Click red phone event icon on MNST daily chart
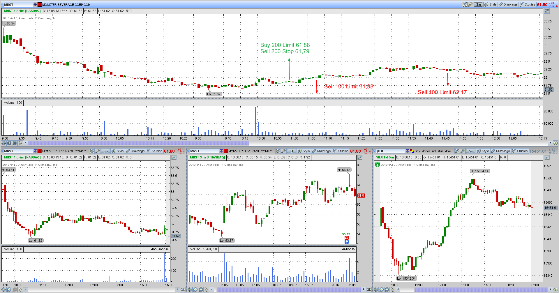This screenshot has width=559, height=293. pos(347,238)
